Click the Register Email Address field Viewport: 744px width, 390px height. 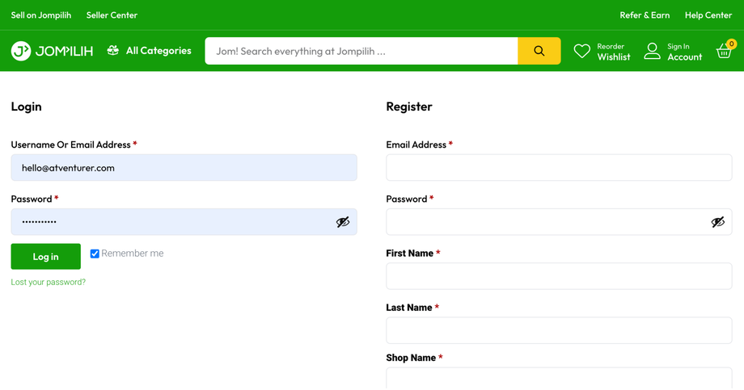(x=559, y=168)
